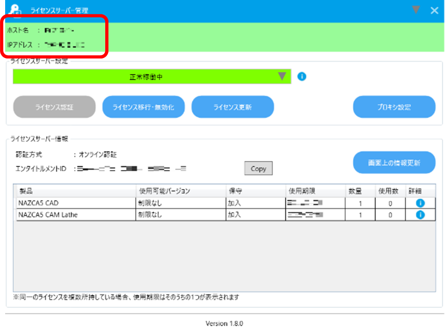
Task: Click the 製品 column header
Action: [x=76, y=191]
